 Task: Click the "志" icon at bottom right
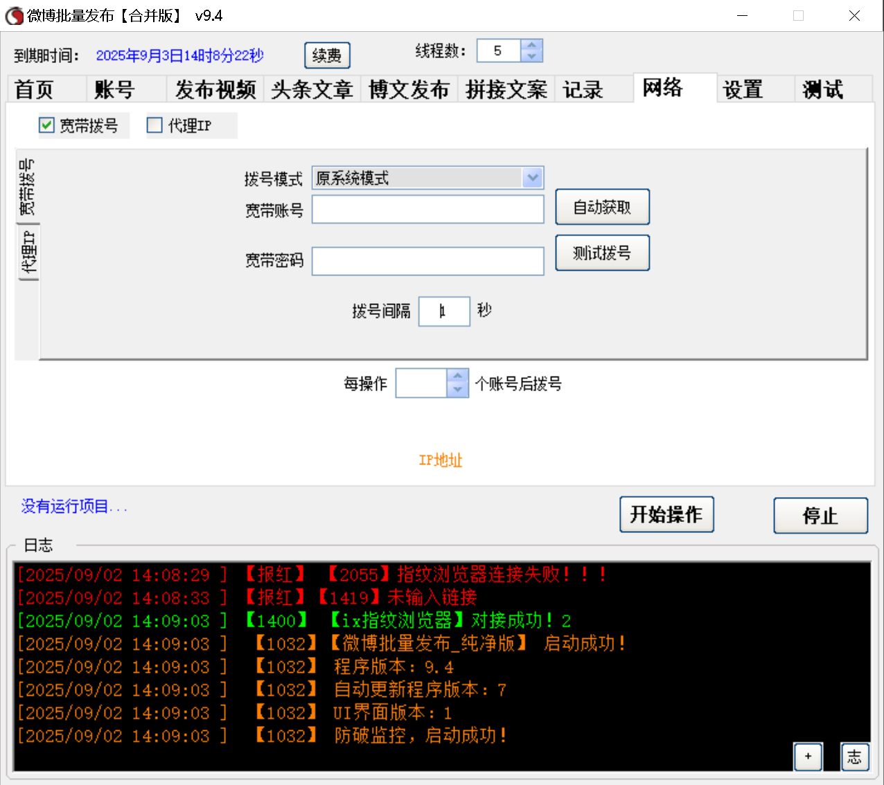click(855, 757)
